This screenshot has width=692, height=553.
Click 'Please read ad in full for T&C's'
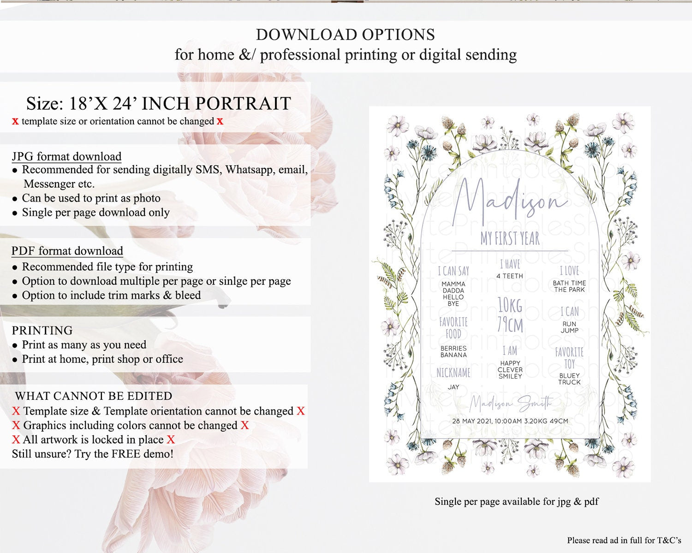624,540
